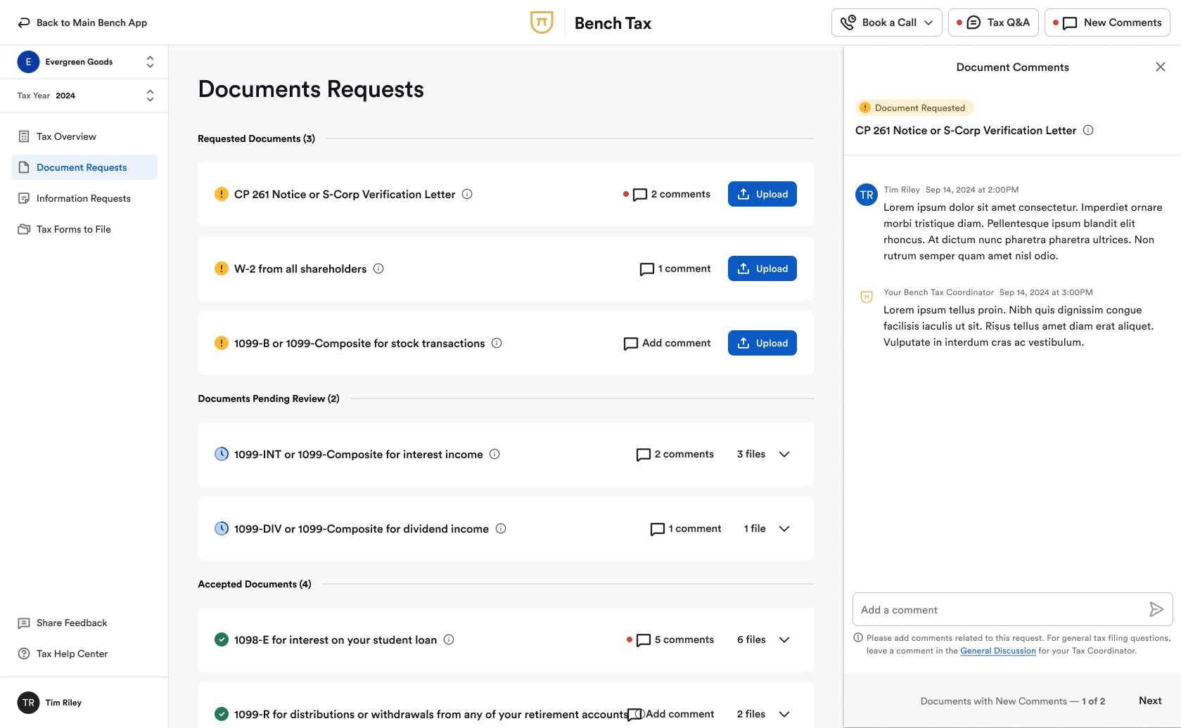Click info icon beside 1099-B stock transactions
The image size is (1181, 728).
(497, 343)
